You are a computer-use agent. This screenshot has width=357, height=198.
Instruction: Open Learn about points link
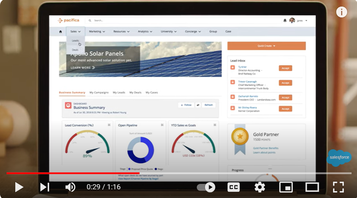[264, 153]
